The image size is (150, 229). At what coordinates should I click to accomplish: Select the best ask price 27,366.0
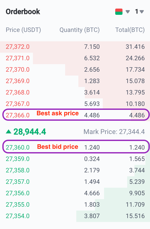18,115
